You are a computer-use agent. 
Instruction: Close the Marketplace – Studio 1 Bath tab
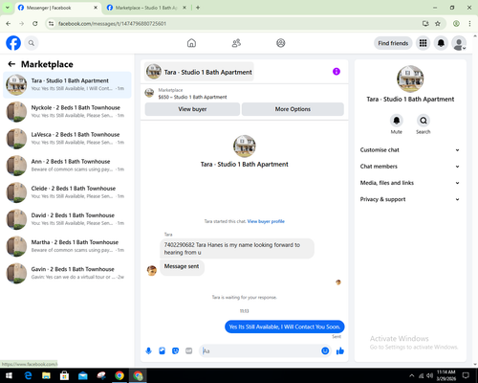[185, 8]
